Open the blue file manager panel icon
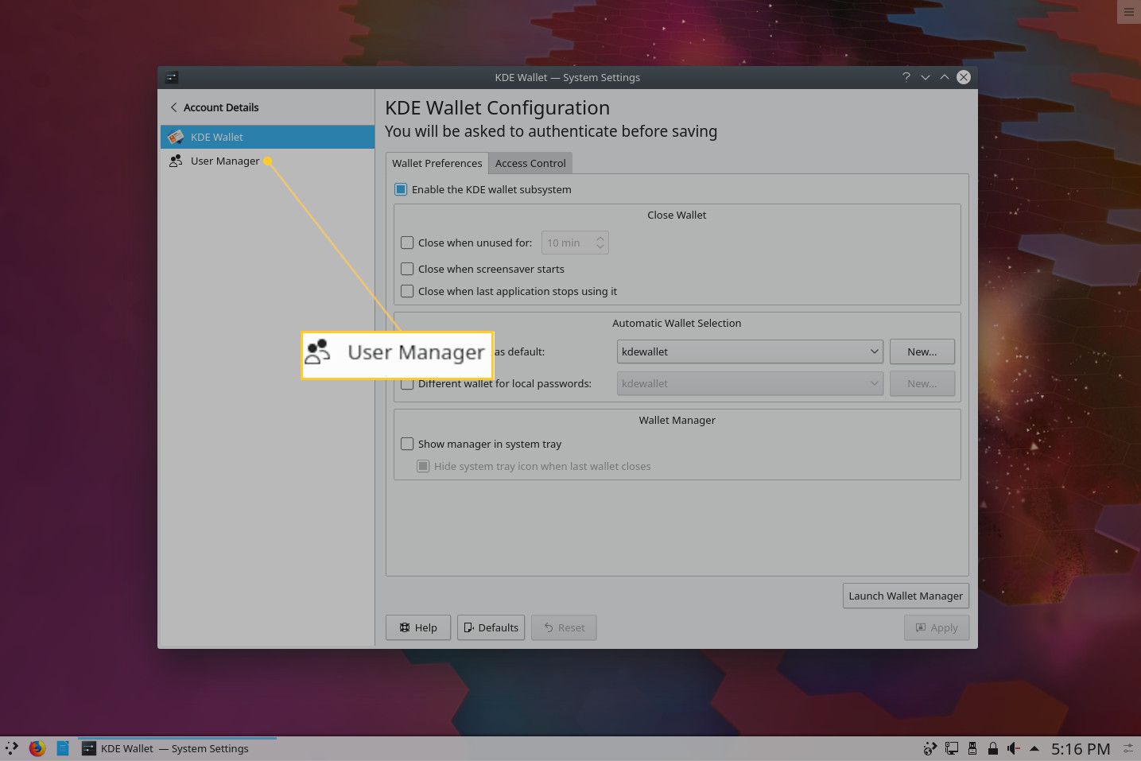Screen dimensions: 1141x761 pos(63,748)
